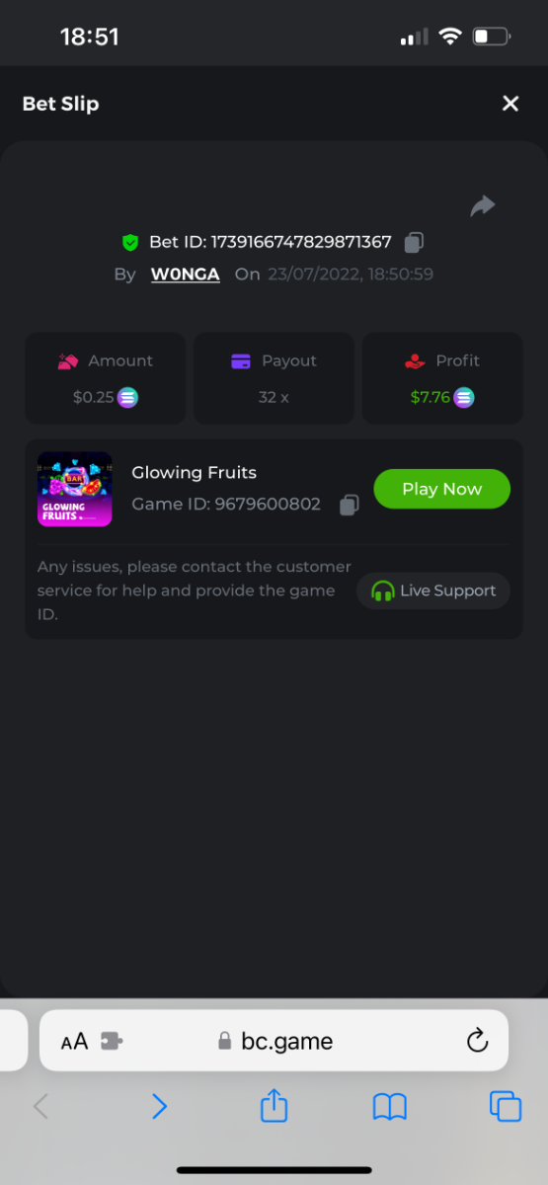
Task: Open Safari bookmarks
Action: pos(390,1107)
